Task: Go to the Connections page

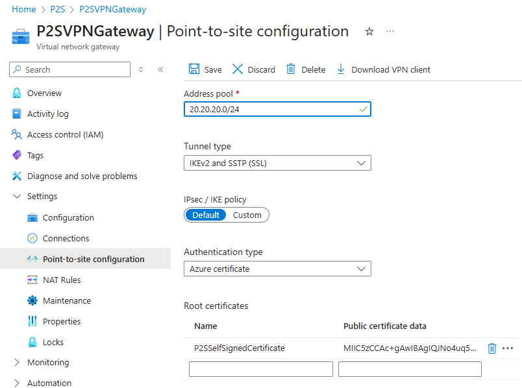Action: pos(66,239)
